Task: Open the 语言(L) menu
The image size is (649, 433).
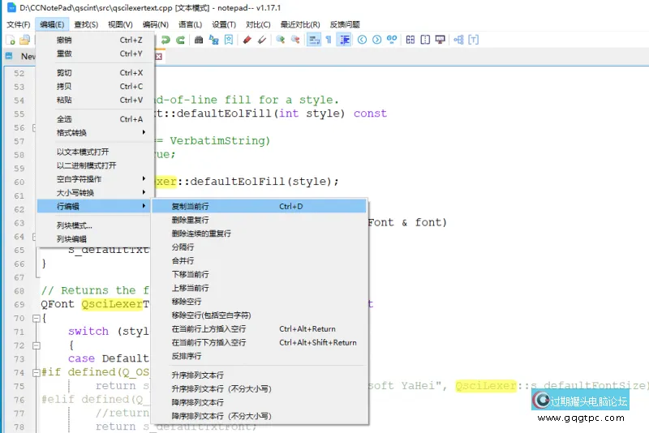Action: 191,25
